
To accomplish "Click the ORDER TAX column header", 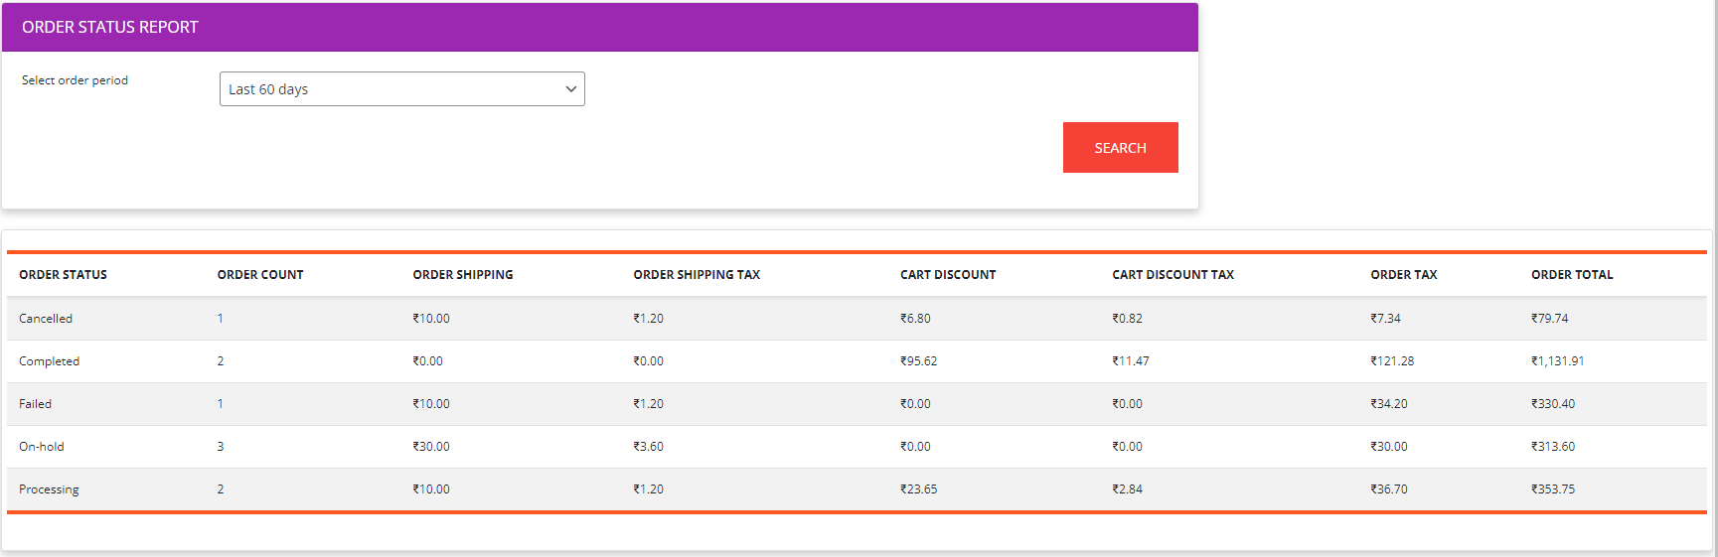I will [1403, 275].
